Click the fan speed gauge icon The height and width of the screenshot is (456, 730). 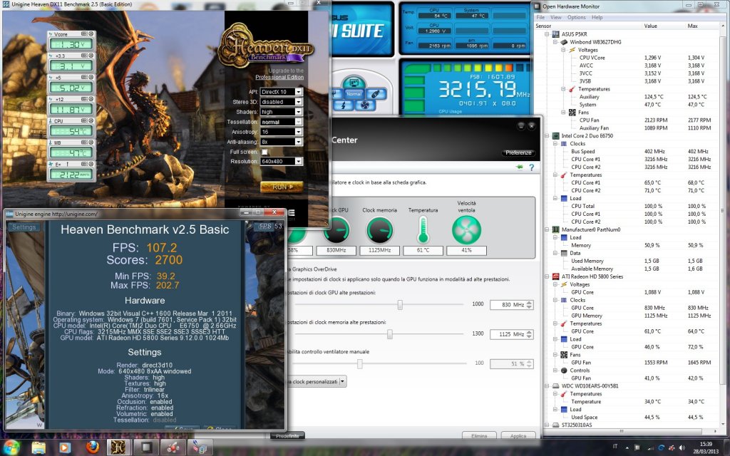click(466, 230)
